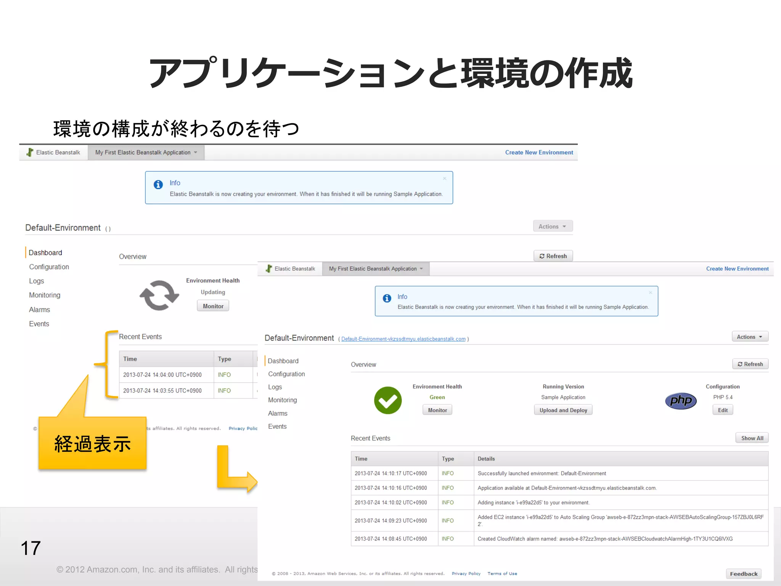Click the Updating health spinner icon

[159, 295]
